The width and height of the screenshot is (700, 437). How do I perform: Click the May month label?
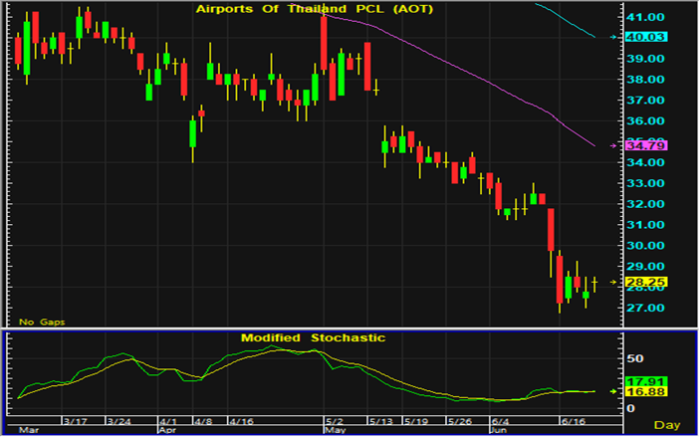coord(336,430)
